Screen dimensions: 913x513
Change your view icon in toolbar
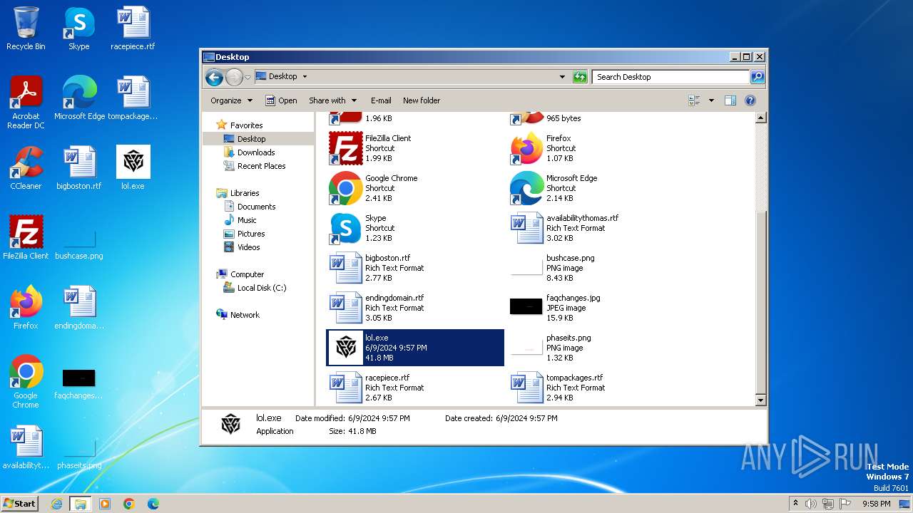tap(694, 100)
